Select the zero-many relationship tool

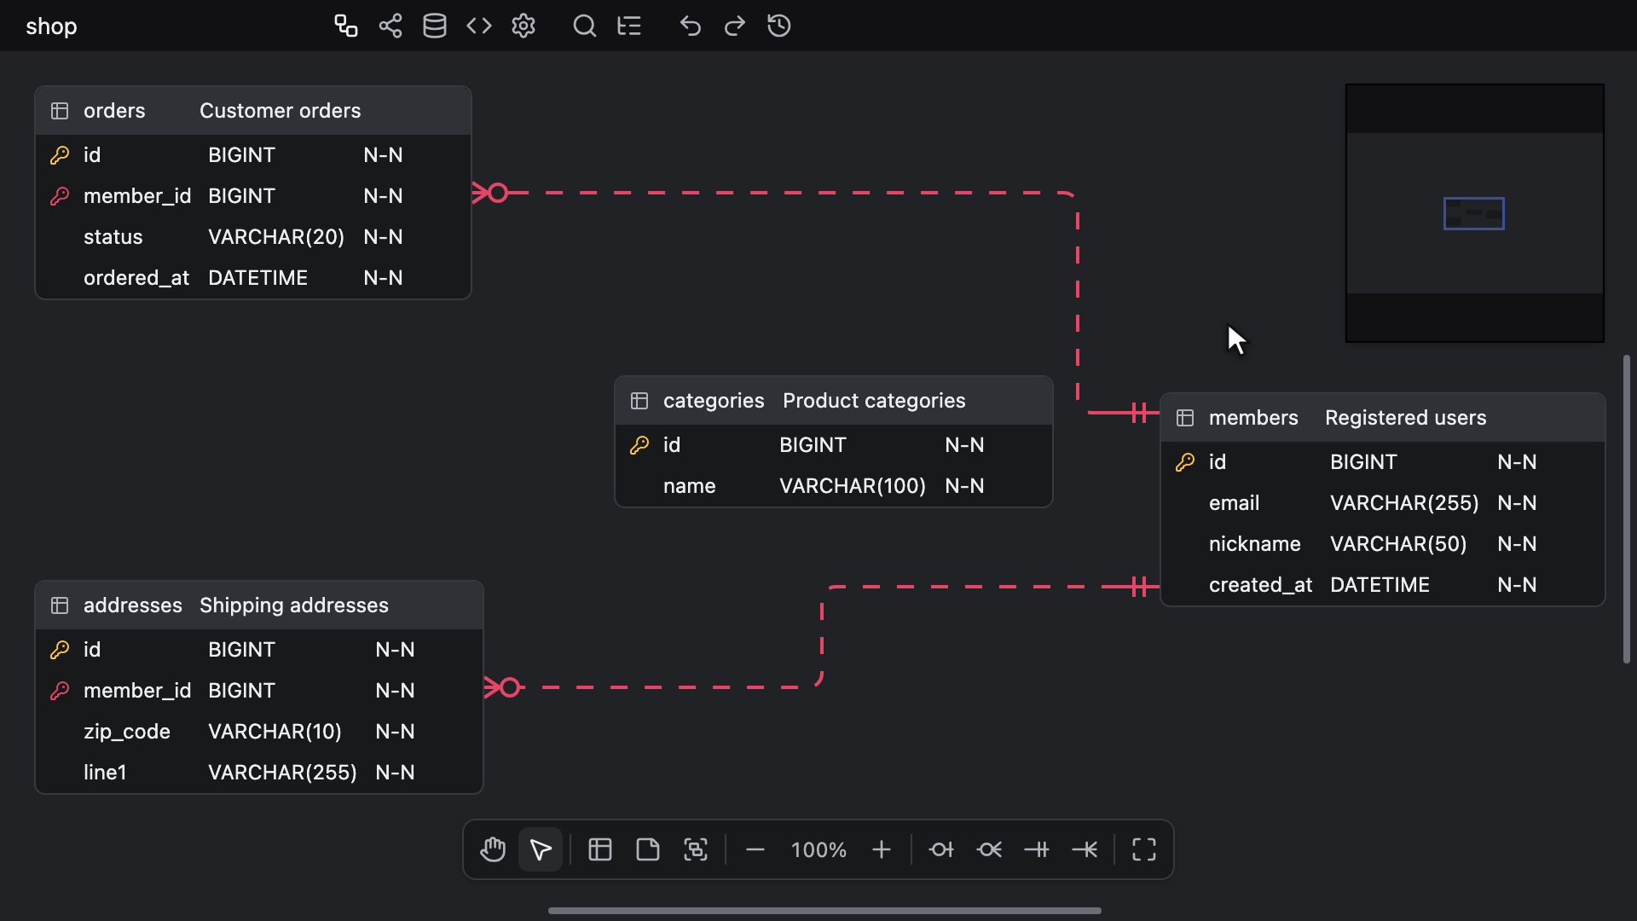coord(989,849)
